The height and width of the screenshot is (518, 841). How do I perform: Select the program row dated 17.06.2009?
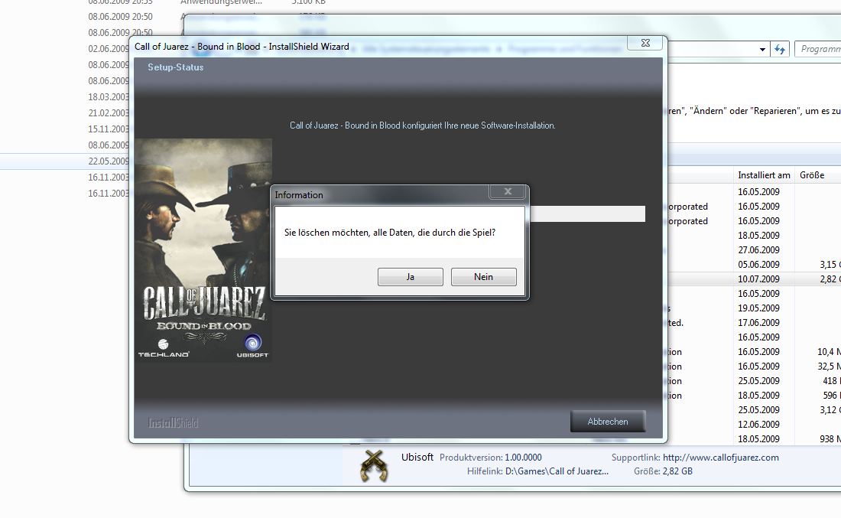coord(755,323)
